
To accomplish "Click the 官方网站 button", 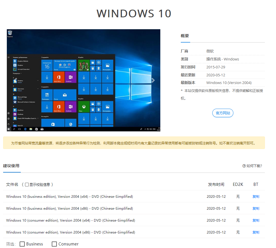I will (x=223, y=113).
